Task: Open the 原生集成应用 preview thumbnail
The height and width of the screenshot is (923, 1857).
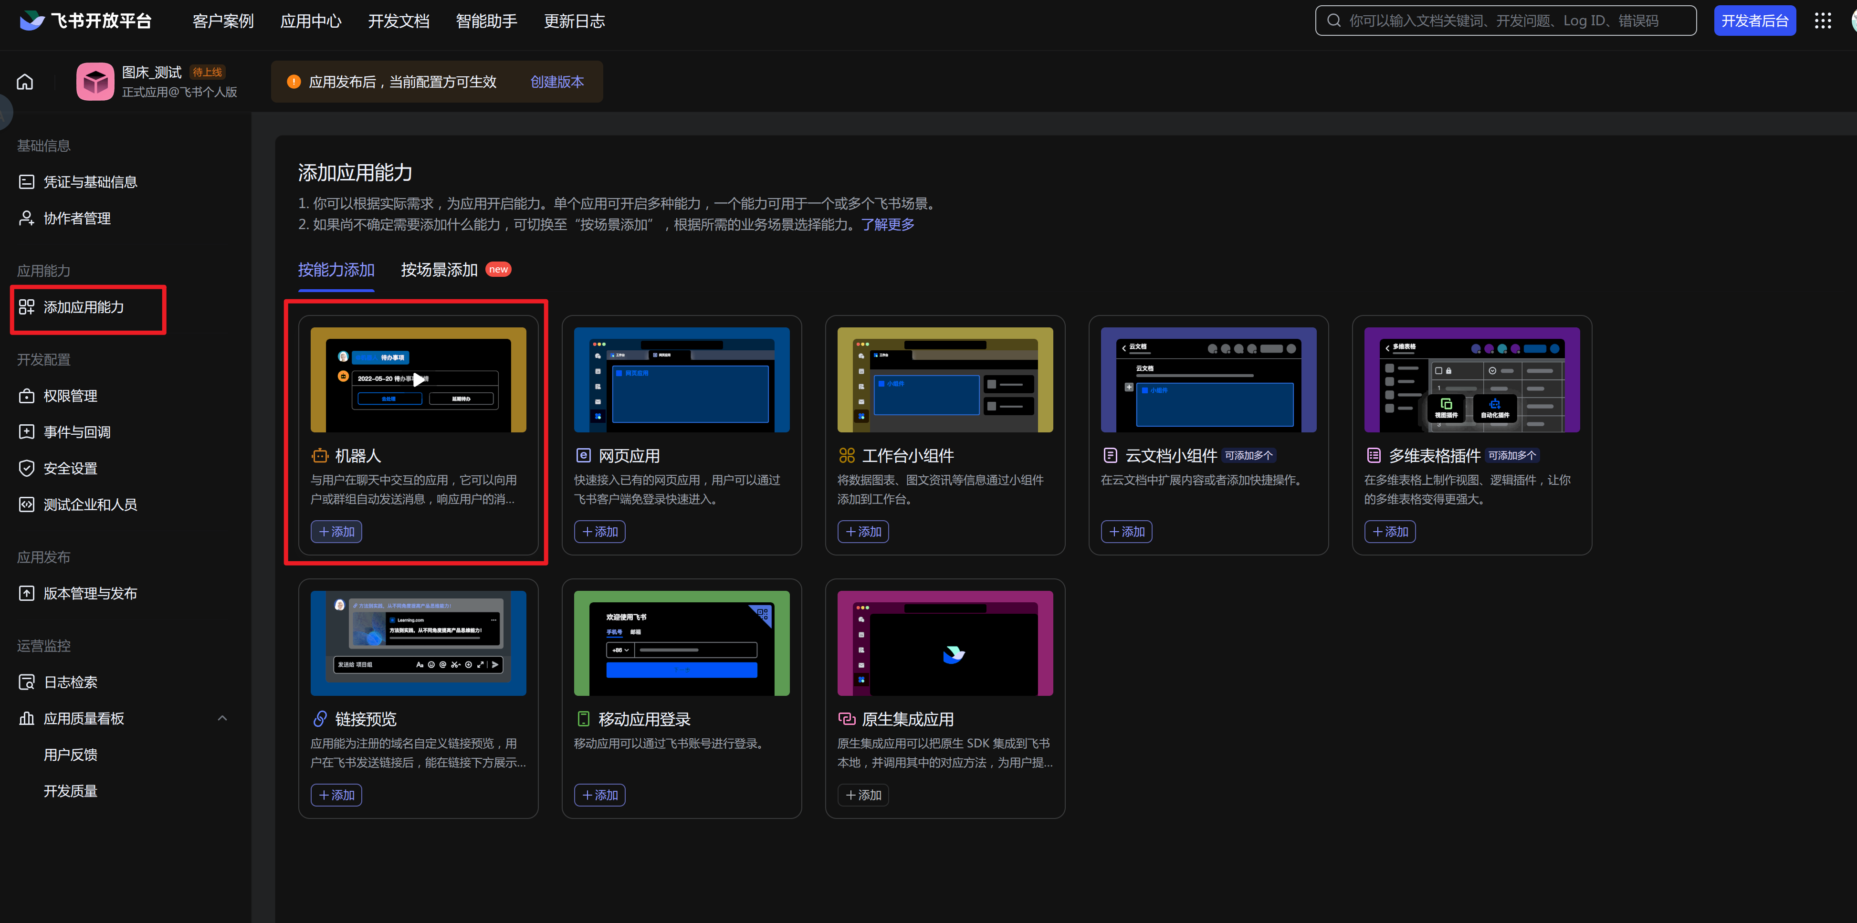Action: pyautogui.click(x=945, y=643)
